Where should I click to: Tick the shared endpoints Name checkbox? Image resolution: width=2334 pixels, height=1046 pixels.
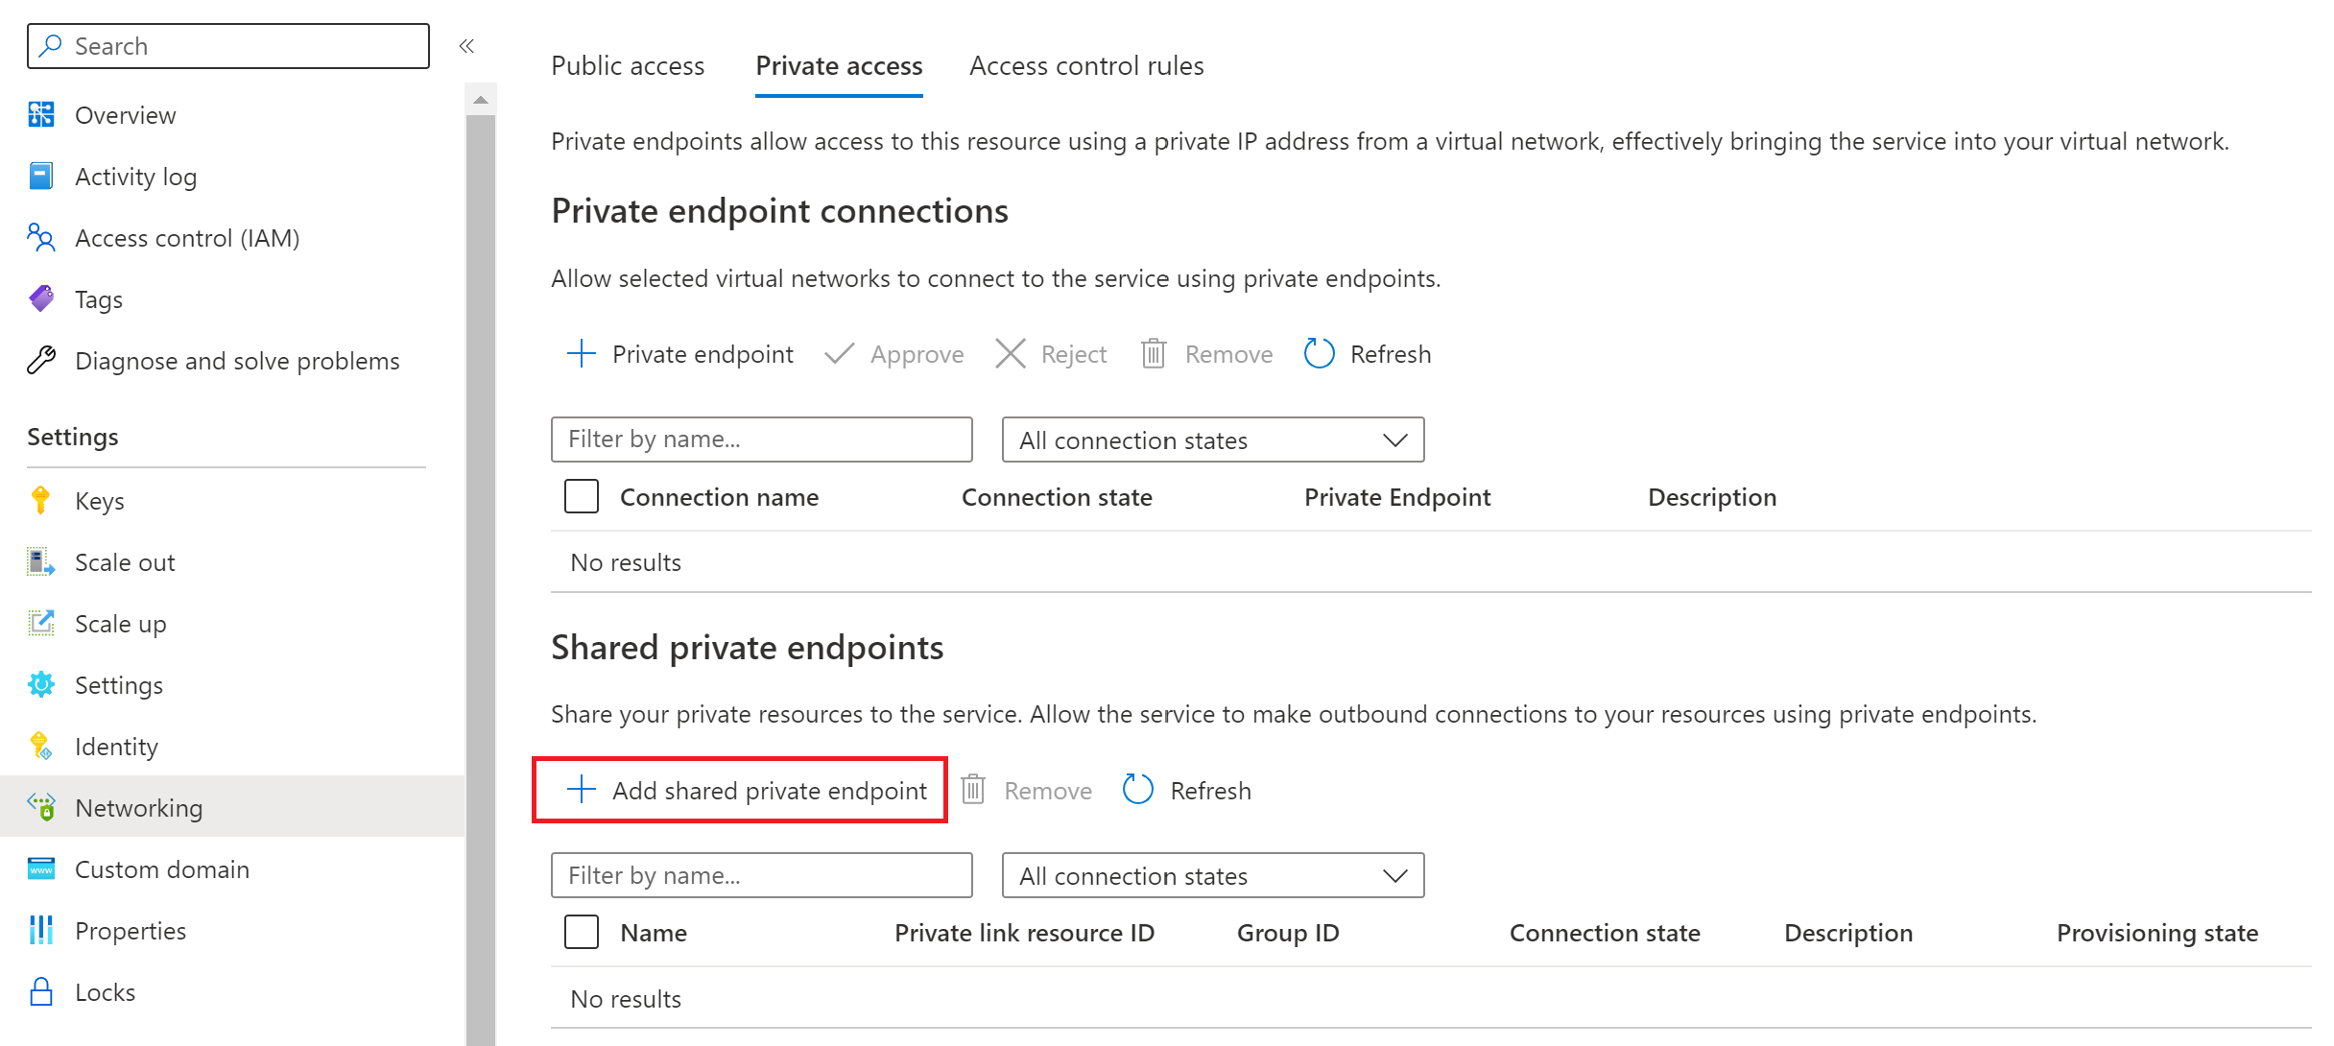[x=582, y=933]
